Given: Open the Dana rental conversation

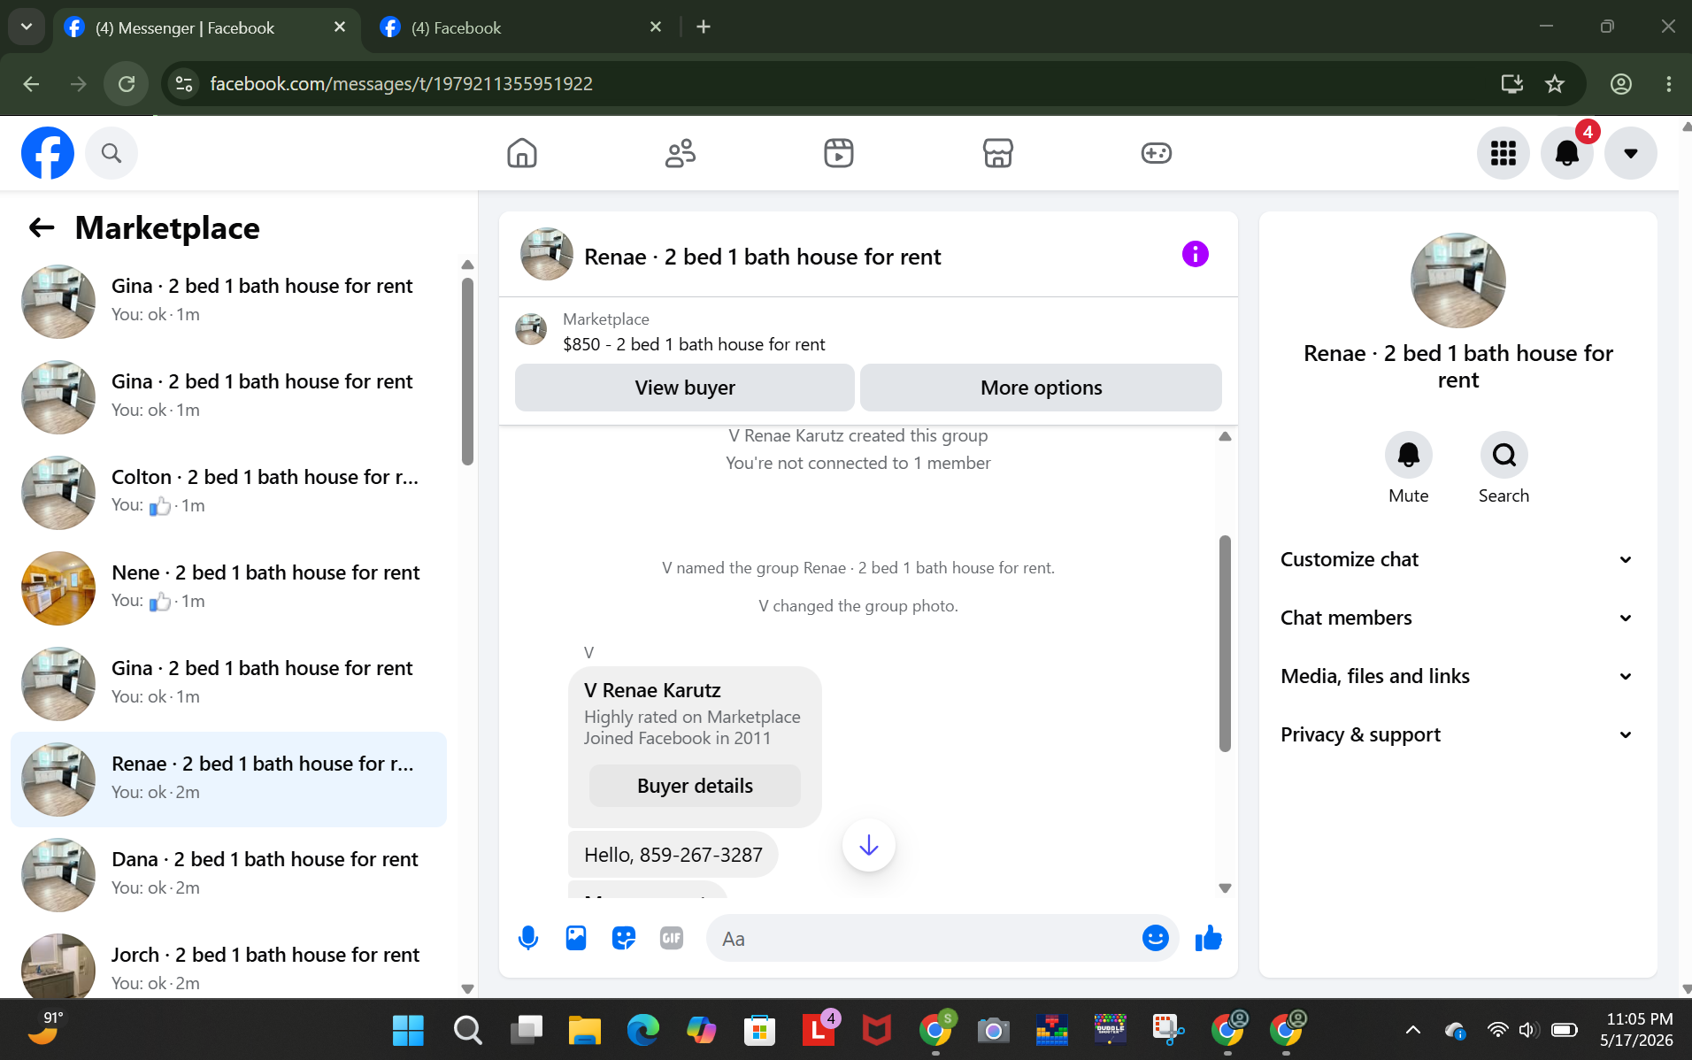Looking at the screenshot, I should [x=228, y=875].
